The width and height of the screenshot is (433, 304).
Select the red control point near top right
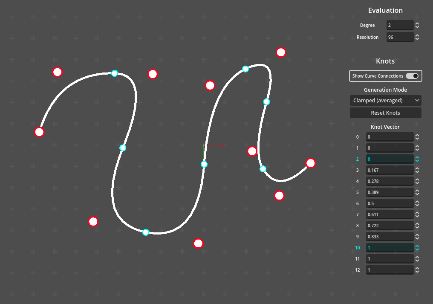281,52
